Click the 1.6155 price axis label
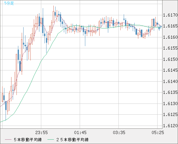This screenshot has height=144, width=178. (x=170, y=48)
